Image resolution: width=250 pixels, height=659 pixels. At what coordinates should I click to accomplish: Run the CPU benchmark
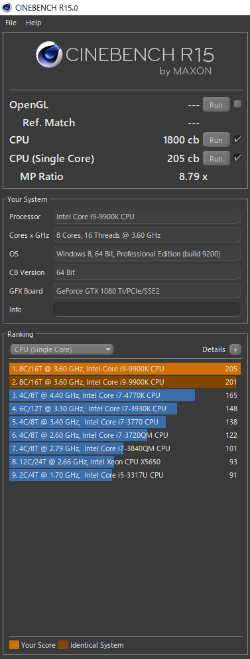(x=216, y=140)
